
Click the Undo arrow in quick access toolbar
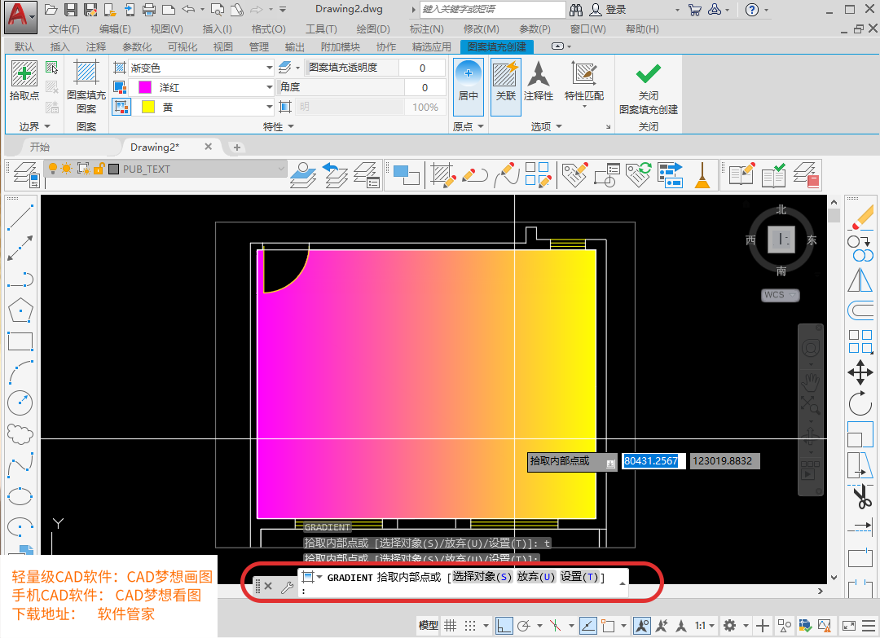tap(188, 10)
